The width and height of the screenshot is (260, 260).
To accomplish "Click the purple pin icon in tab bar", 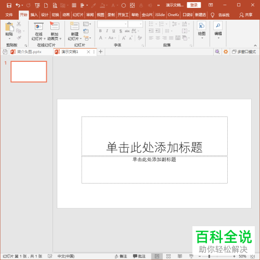I will [x=217, y=51].
